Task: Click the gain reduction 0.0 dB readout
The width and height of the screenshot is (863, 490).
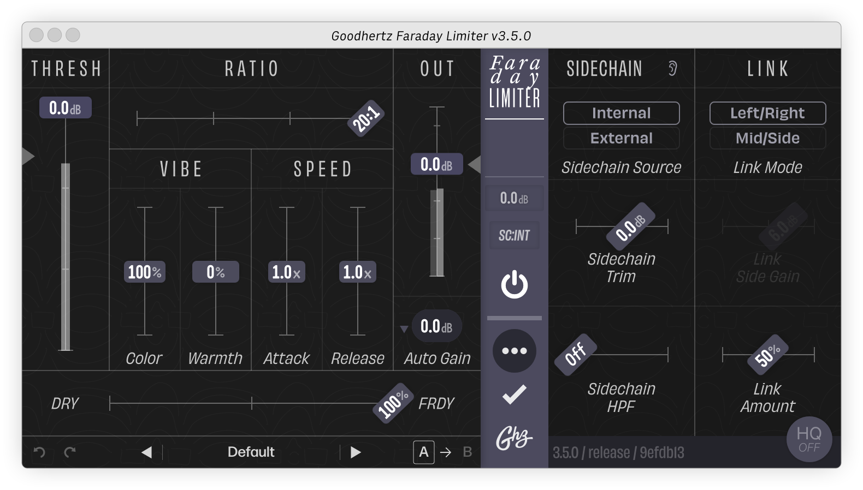Action: 514,198
